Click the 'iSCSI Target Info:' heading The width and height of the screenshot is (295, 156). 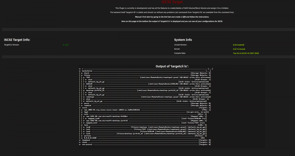[17, 40]
